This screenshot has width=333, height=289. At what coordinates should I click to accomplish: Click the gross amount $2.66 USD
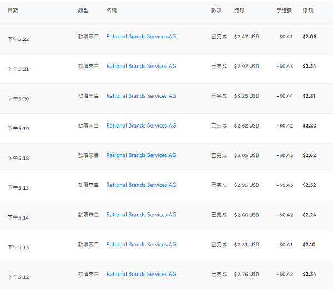tap(246, 215)
